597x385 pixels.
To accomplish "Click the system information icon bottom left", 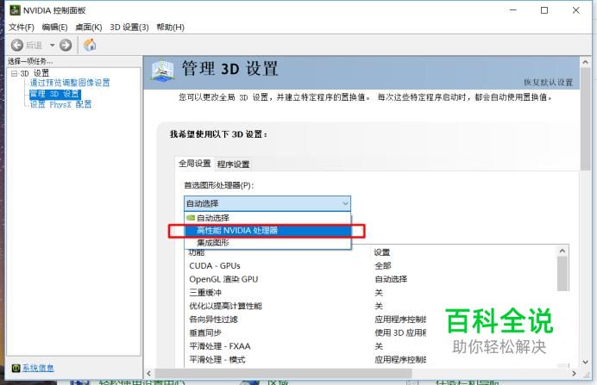I will 16,368.
